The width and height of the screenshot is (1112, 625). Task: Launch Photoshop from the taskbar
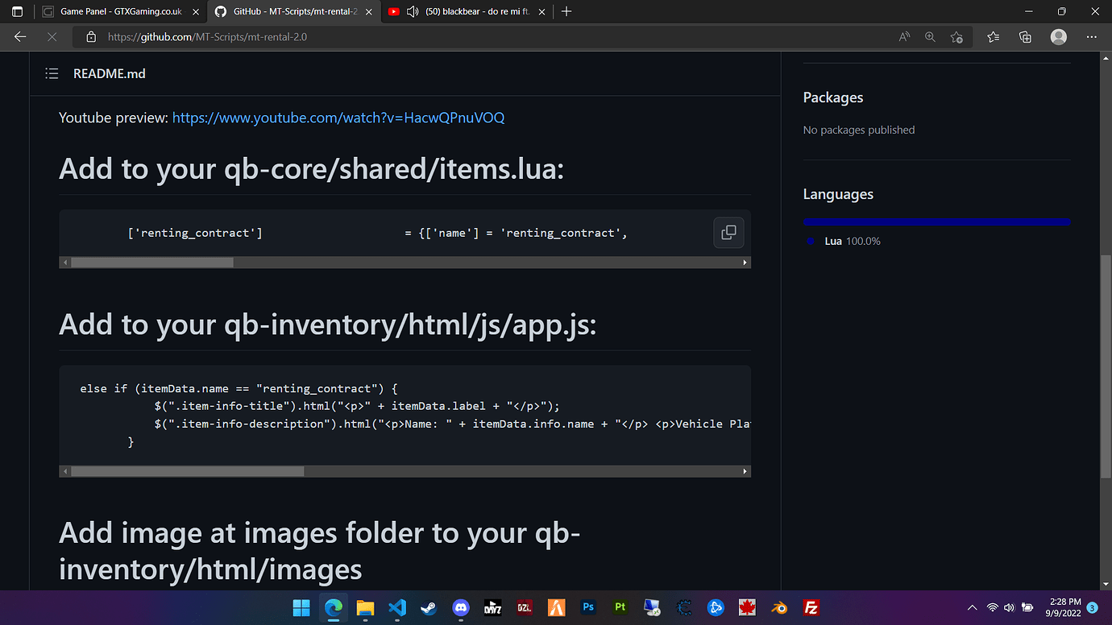[x=588, y=607]
